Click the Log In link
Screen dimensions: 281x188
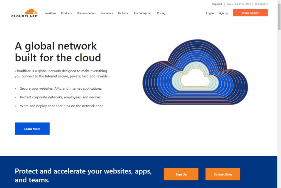210,13
